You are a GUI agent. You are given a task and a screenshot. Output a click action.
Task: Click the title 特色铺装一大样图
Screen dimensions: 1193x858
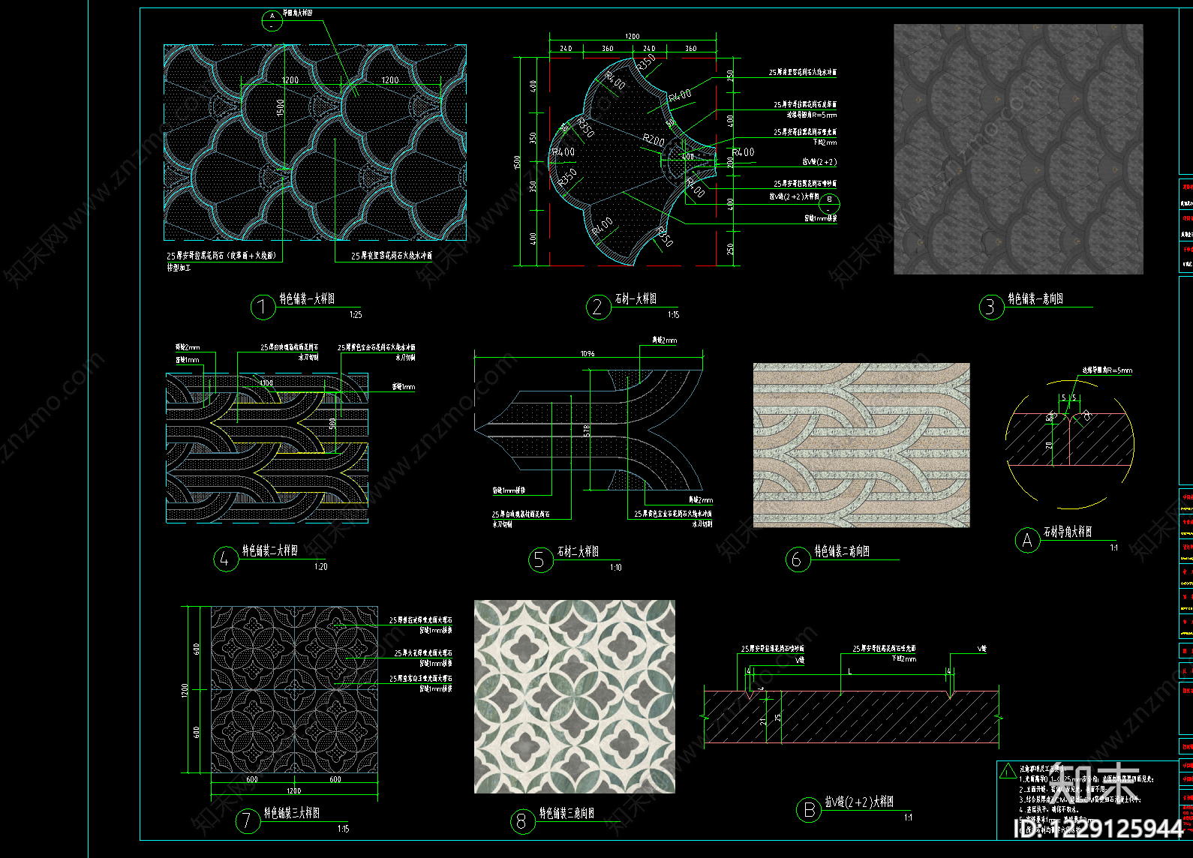pos(307,298)
